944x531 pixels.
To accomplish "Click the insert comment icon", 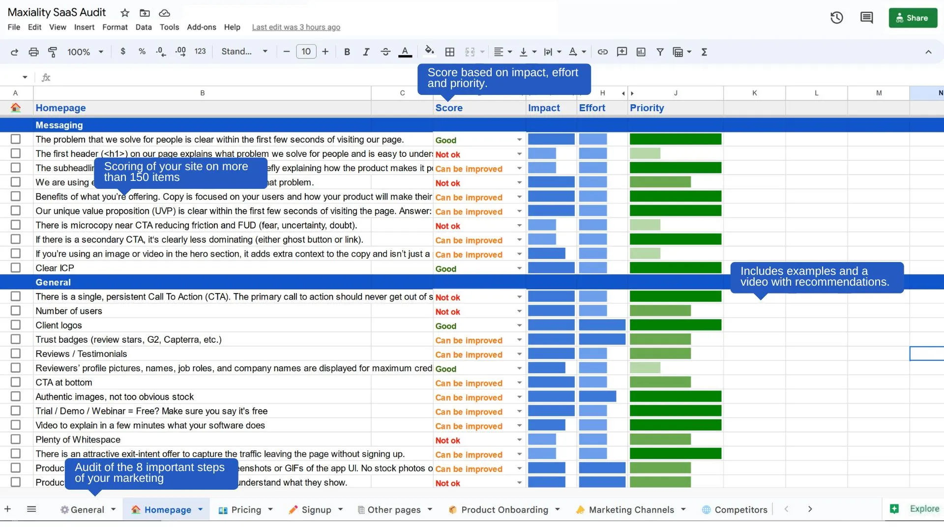I will [622, 52].
